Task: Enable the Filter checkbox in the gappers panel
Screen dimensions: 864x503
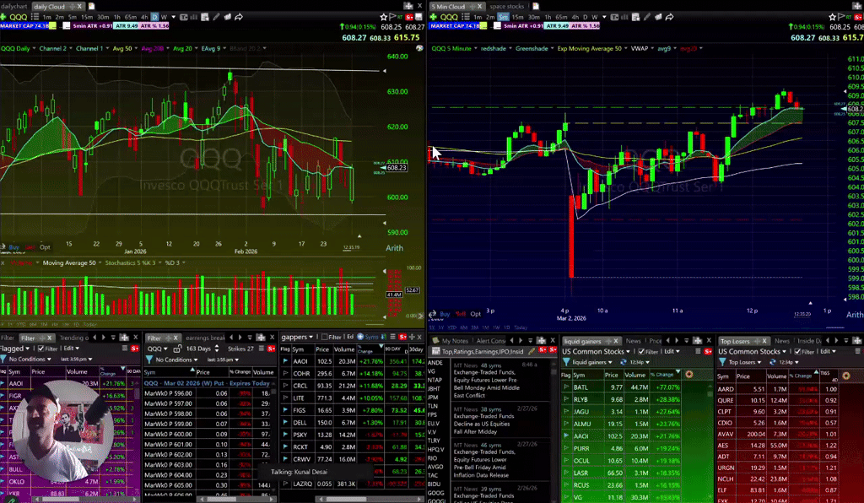Action: [x=325, y=337]
